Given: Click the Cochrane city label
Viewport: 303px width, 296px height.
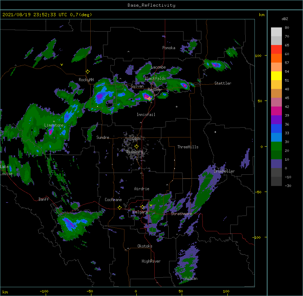Looking at the screenshot, I should pos(113,200).
